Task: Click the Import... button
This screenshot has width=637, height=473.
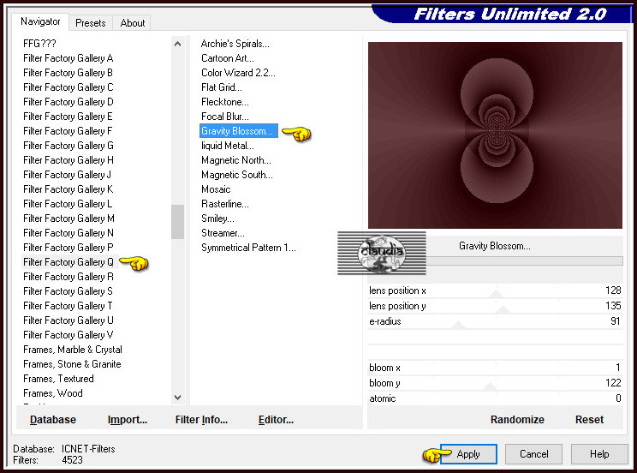Action: (128, 419)
